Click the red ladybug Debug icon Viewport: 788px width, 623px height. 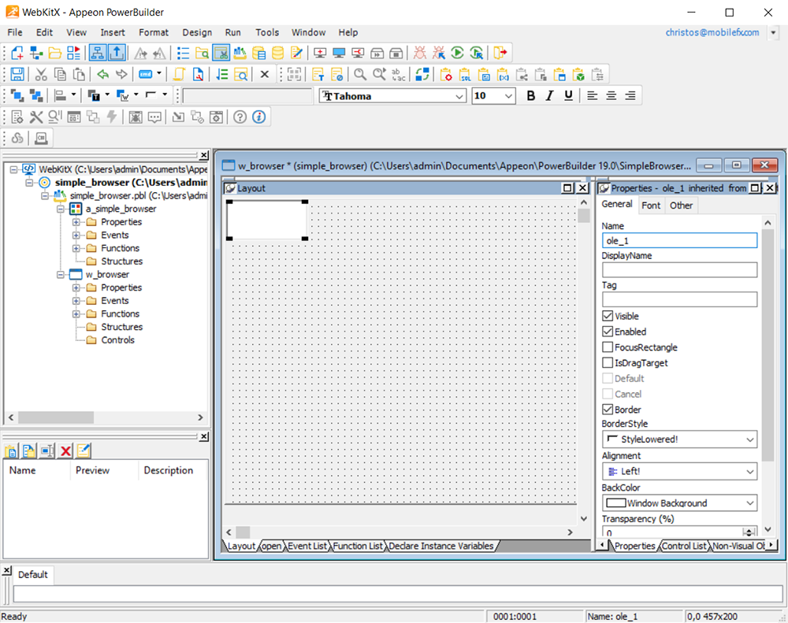[420, 53]
